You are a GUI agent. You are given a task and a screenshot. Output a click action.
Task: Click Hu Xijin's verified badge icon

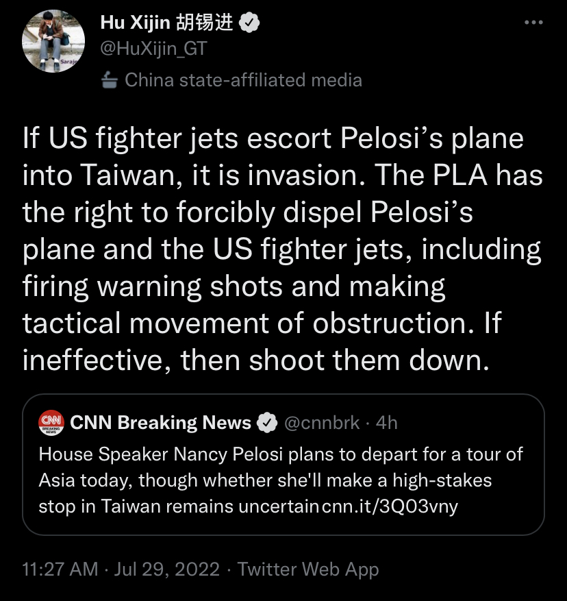coord(249,23)
